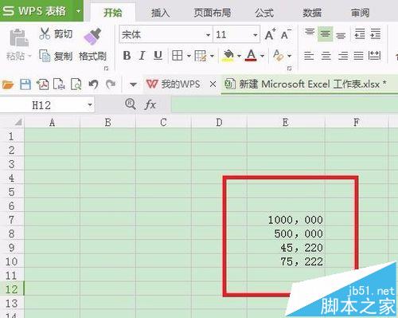Expand the borders dropdown arrow

[189, 56]
